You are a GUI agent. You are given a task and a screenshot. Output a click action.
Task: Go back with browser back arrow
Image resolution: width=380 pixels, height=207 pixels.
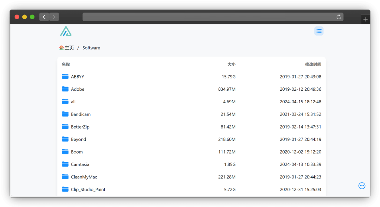[x=44, y=17]
